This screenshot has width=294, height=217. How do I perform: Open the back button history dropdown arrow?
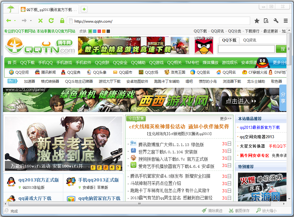pyautogui.click(x=15, y=21)
